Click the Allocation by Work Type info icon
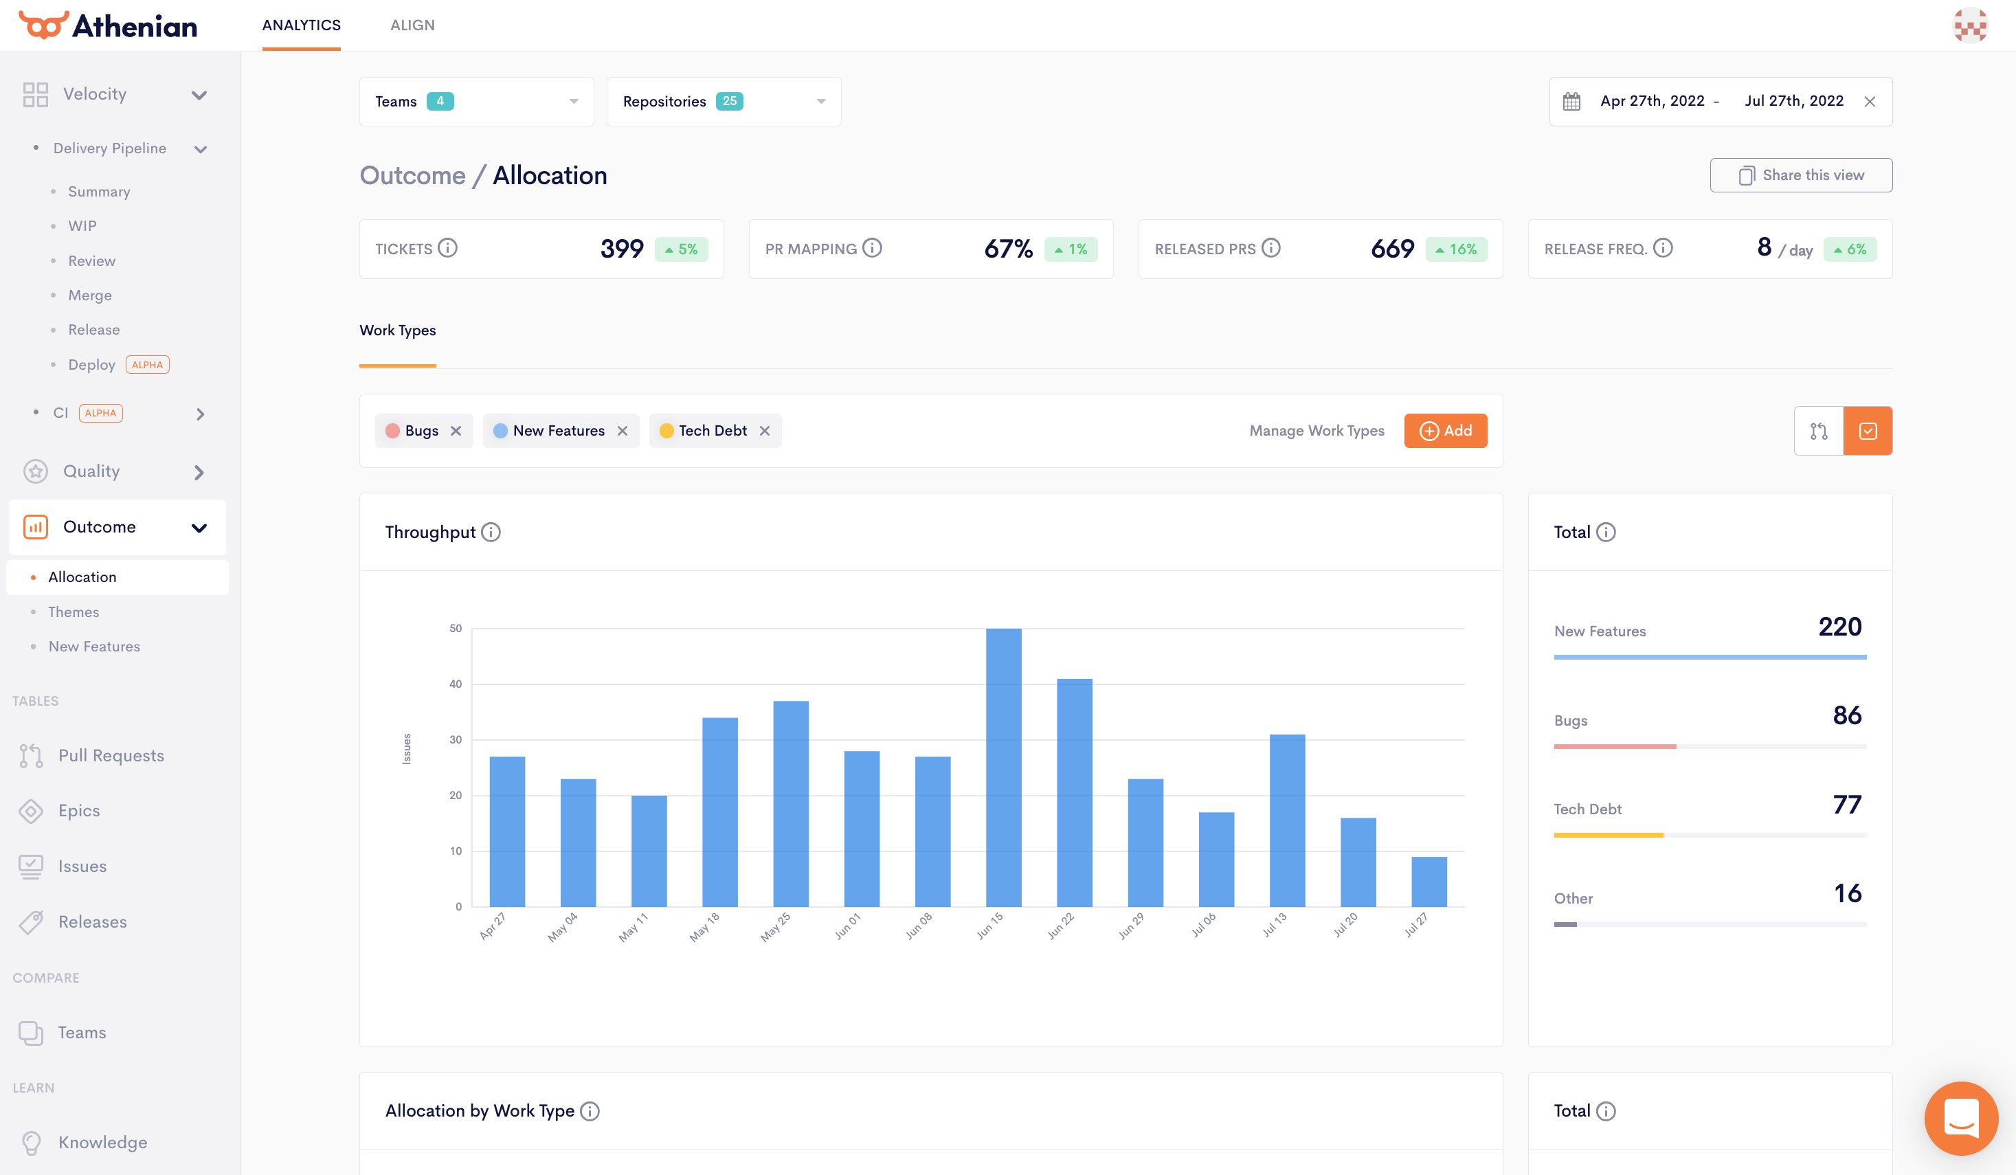Screen dimensions: 2016x1175 tap(590, 1111)
